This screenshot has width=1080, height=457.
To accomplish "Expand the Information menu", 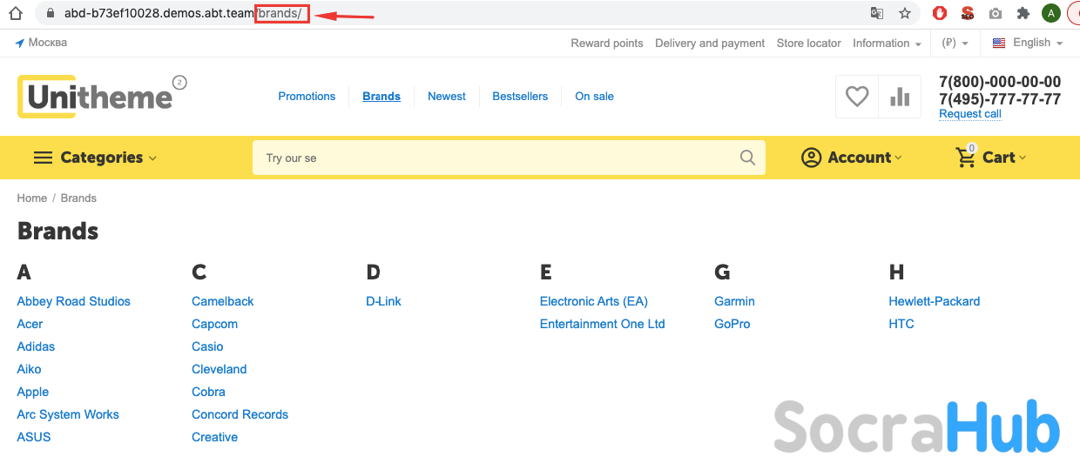I will 887,43.
